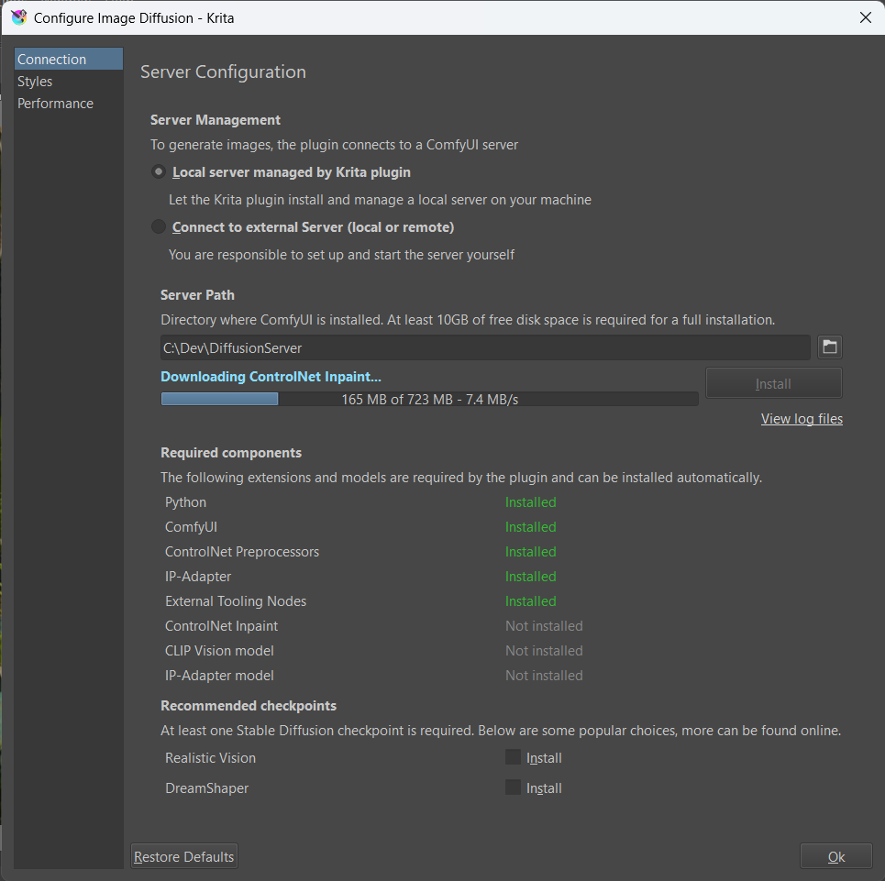Close the Configure Image Diffusion dialog
The height and width of the screenshot is (881, 885).
(865, 17)
